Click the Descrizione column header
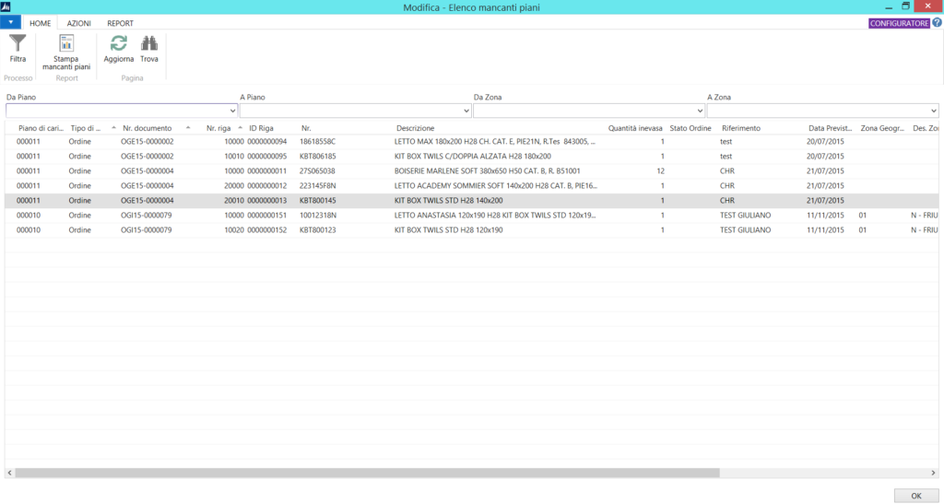Image resolution: width=944 pixels, height=504 pixels. coord(416,128)
